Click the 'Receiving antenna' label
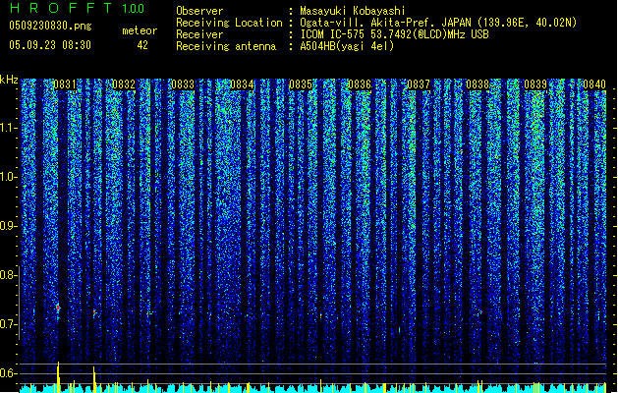 (x=226, y=46)
